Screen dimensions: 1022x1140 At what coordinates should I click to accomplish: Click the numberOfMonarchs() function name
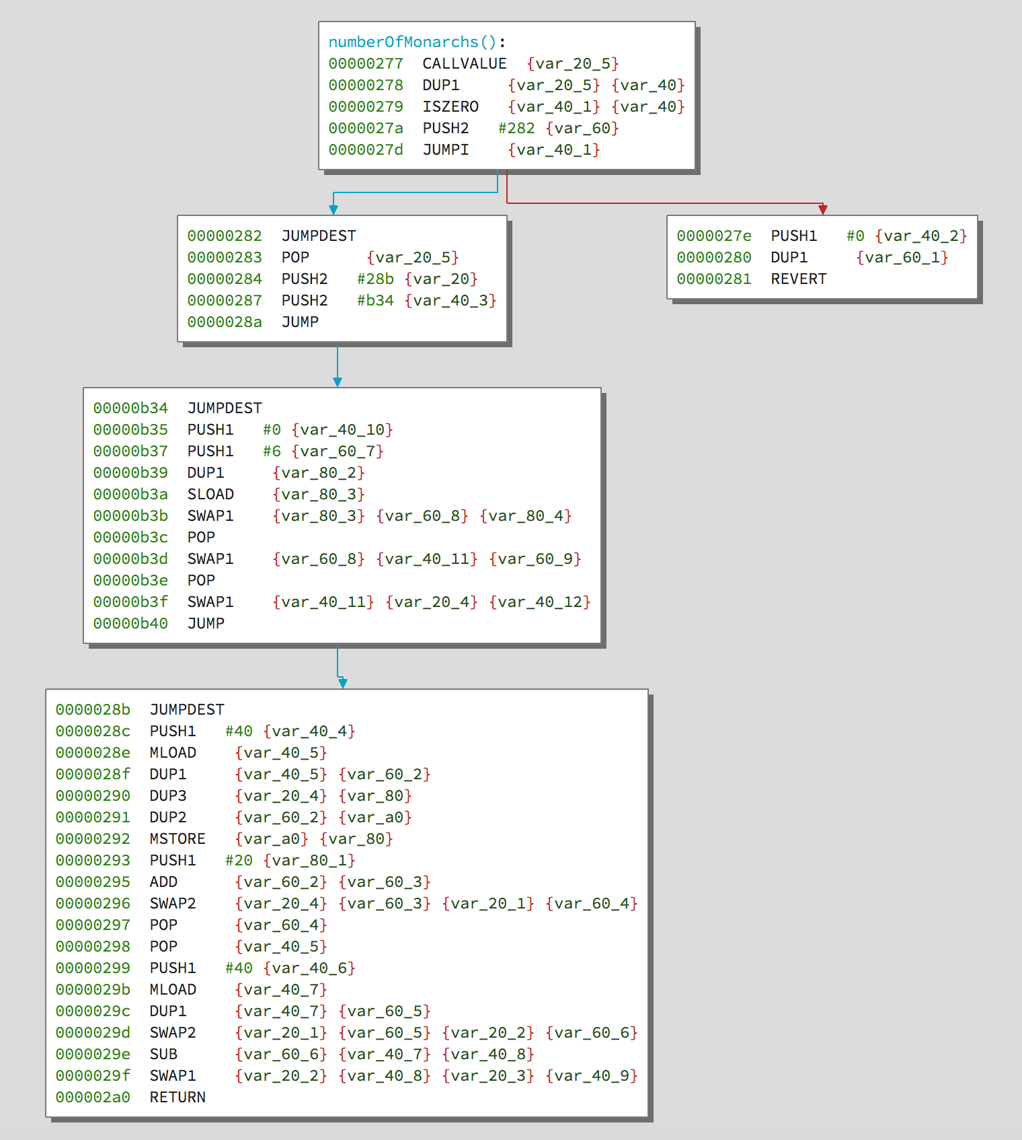coord(412,42)
